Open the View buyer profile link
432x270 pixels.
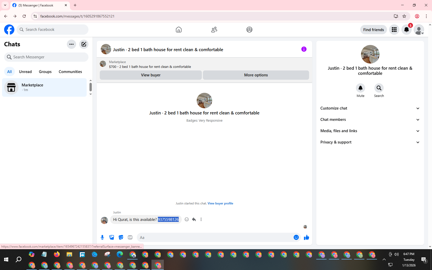[x=220, y=203]
